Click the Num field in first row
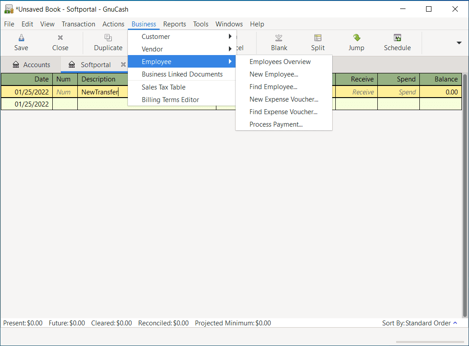 65,92
